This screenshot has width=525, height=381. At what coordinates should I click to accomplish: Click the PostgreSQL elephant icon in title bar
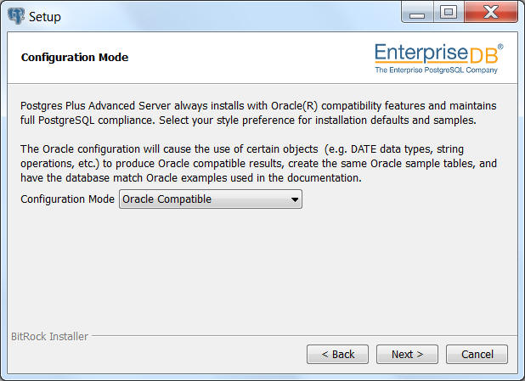click(x=16, y=16)
